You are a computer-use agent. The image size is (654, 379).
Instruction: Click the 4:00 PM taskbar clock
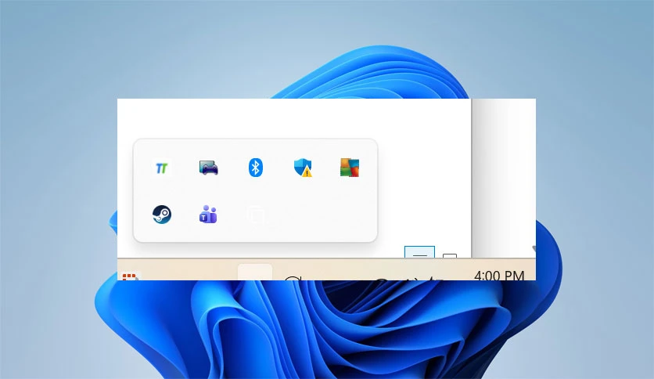tap(499, 275)
